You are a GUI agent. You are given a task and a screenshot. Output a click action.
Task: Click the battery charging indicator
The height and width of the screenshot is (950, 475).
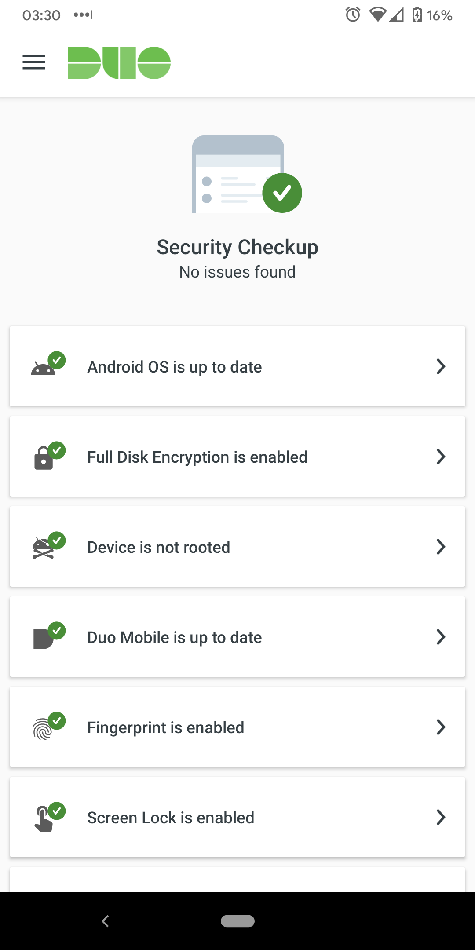415,15
